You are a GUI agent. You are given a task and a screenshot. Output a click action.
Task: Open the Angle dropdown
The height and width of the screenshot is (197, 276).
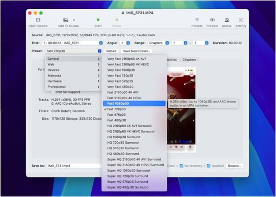click(125, 43)
